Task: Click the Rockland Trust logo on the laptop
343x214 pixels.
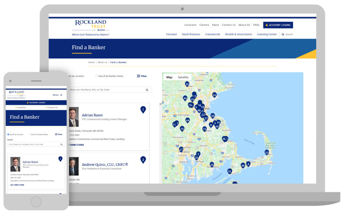Action: pyautogui.click(x=90, y=28)
